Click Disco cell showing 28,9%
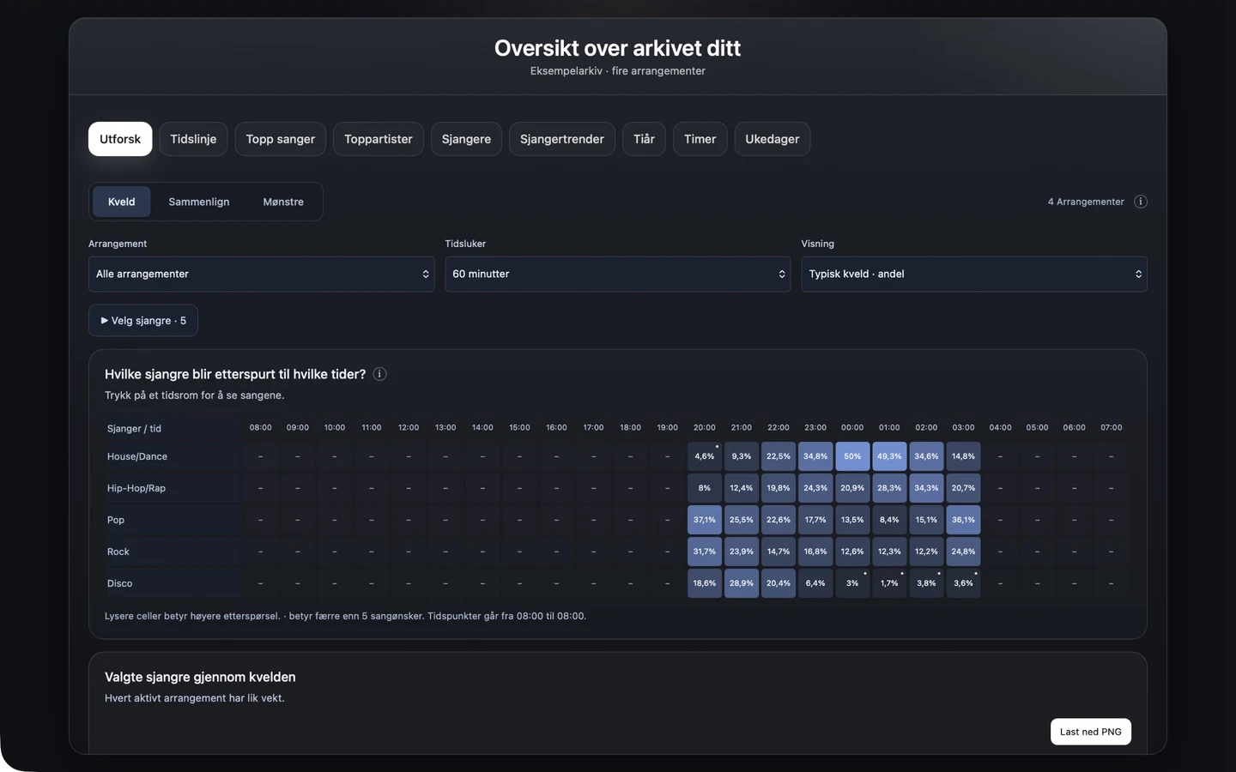 click(x=742, y=583)
